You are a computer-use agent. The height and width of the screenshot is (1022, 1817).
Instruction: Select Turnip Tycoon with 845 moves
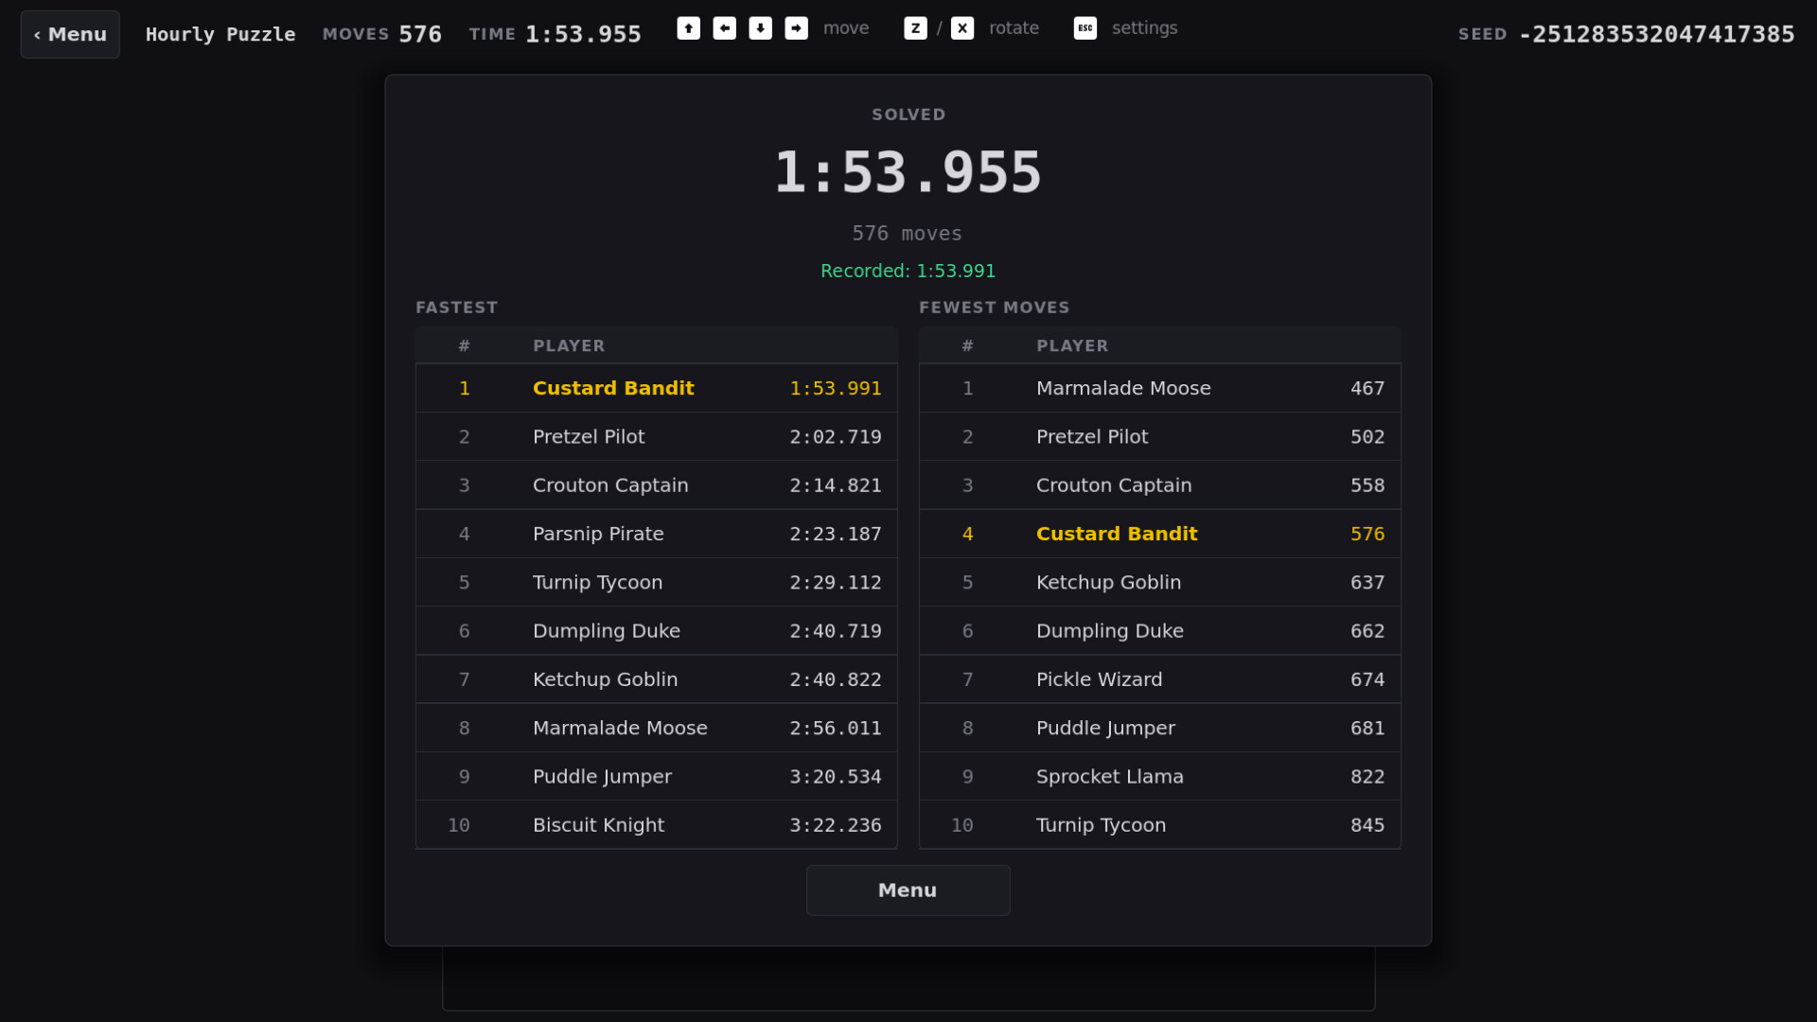pos(1160,825)
